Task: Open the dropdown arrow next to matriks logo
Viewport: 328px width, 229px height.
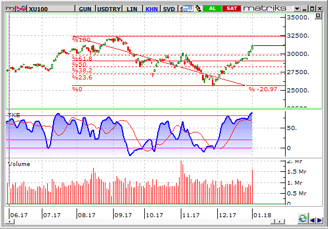Action: (x=297, y=9)
